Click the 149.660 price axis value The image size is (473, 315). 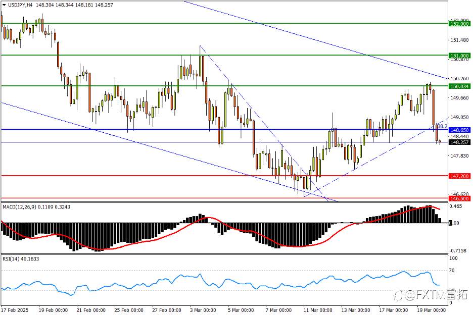coord(459,98)
